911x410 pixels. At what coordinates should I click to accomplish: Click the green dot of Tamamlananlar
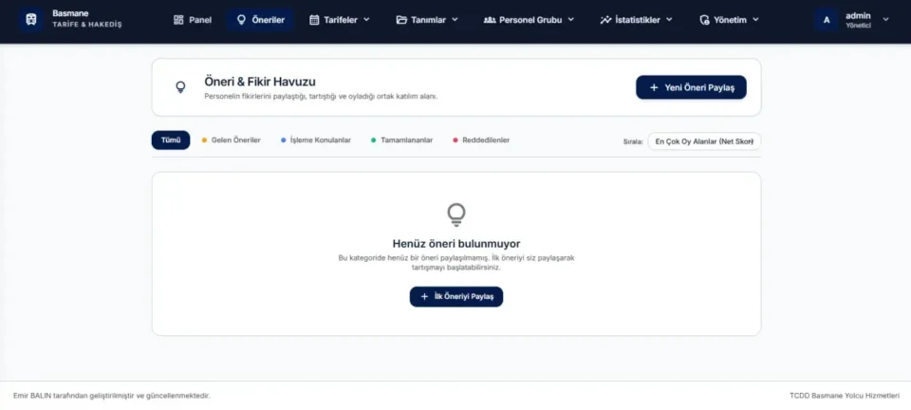click(374, 140)
